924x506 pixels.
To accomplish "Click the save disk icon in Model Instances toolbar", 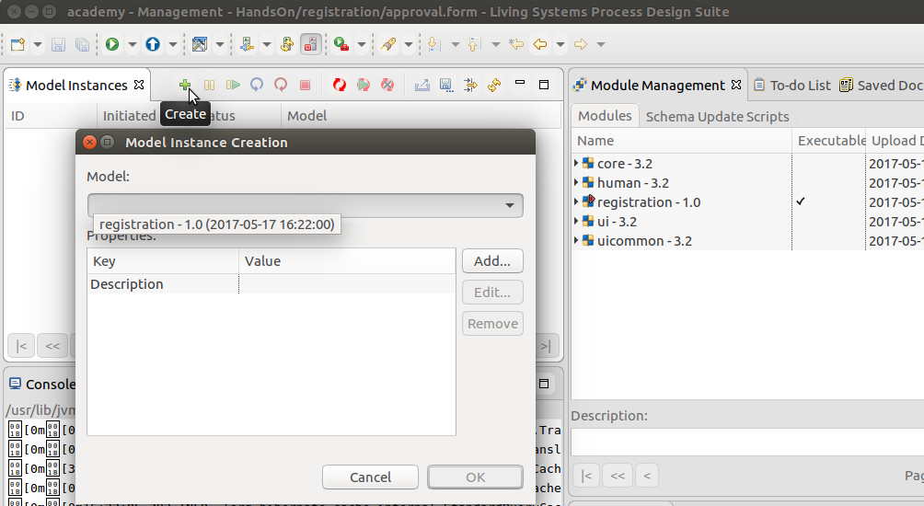I will pyautogui.click(x=446, y=85).
